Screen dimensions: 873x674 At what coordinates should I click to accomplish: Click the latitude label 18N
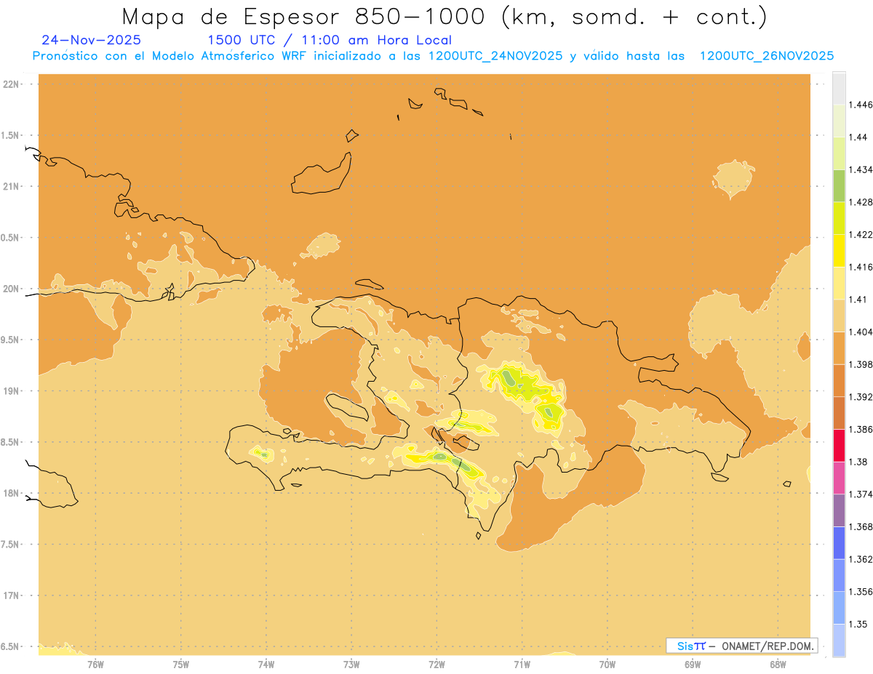[11, 493]
